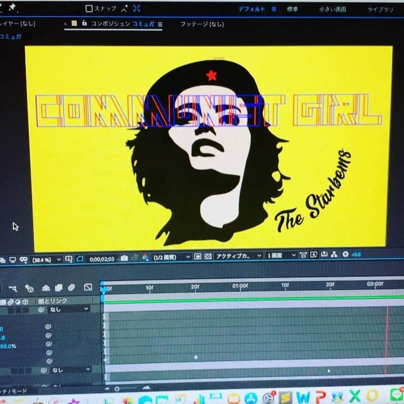The height and width of the screenshot is (404, 404).
Task: Open the second なし parent dropdown
Action: point(70,370)
